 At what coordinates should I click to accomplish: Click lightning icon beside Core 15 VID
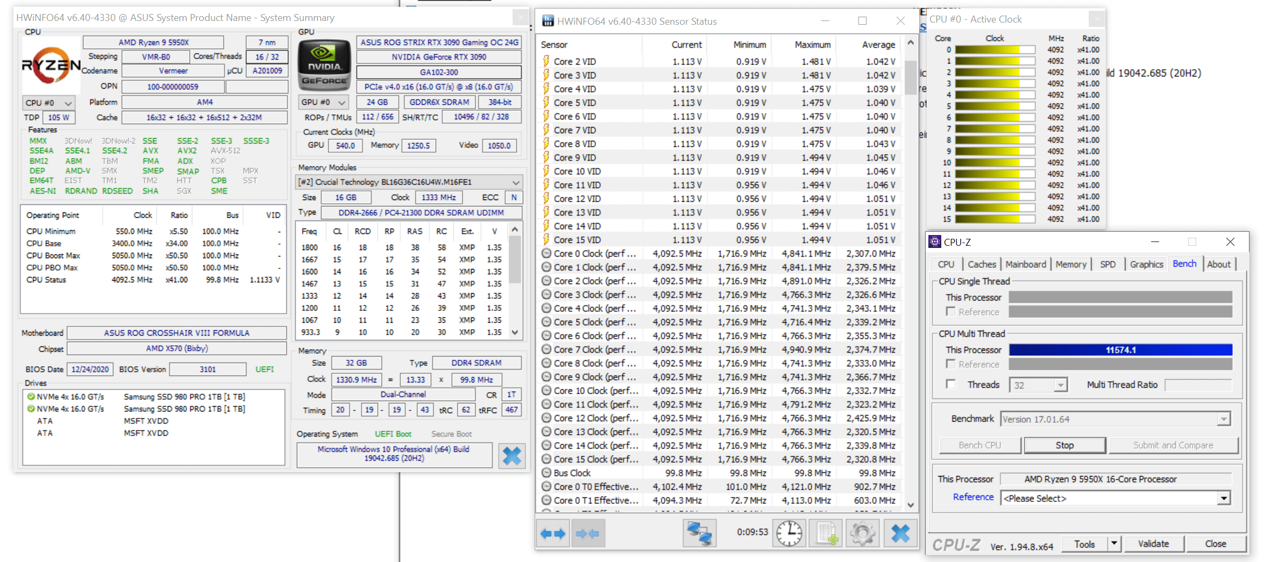(x=546, y=240)
